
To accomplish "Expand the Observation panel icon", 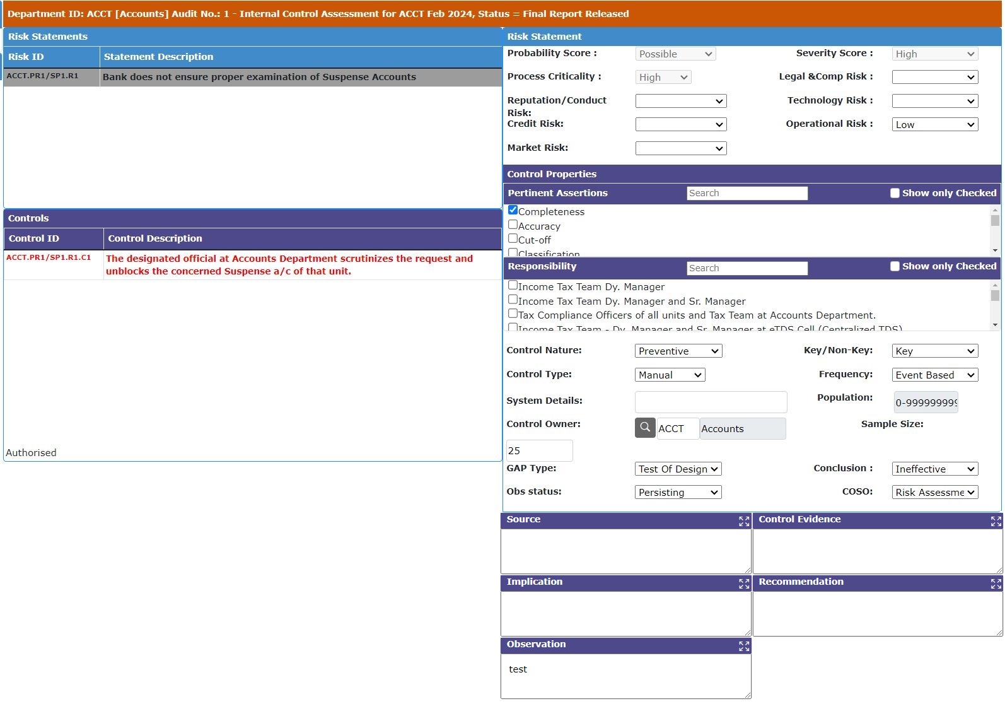I will pyautogui.click(x=744, y=646).
